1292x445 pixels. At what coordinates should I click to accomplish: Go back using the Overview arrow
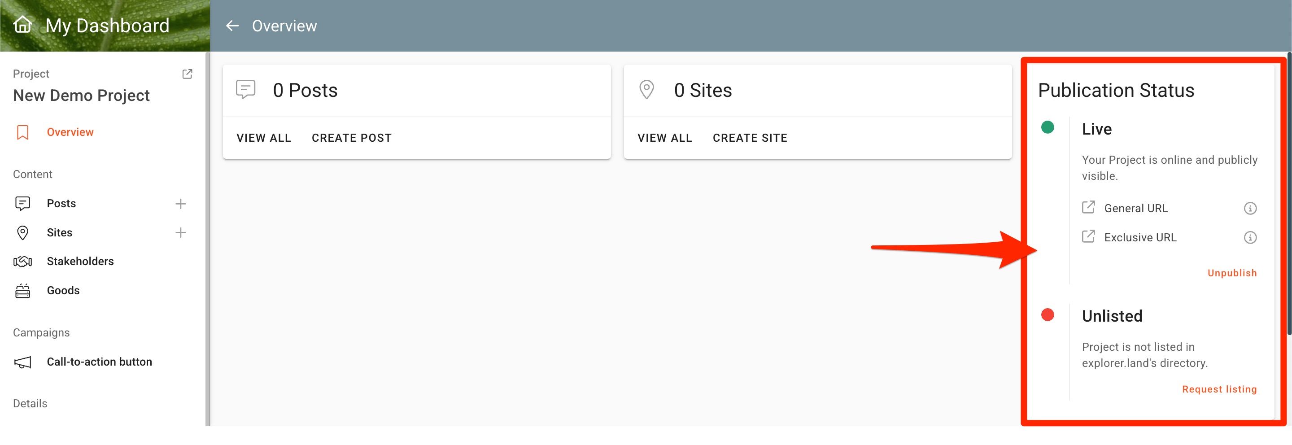pos(232,26)
